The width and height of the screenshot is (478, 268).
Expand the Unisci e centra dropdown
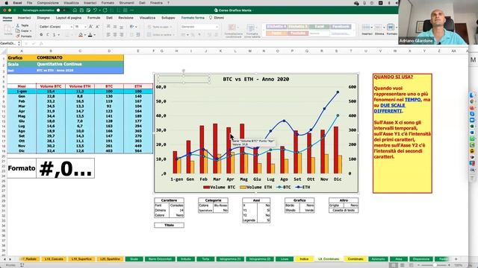click(x=174, y=35)
